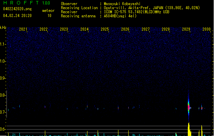
Task: Click the 2021 time marker
Action: point(23,29)
